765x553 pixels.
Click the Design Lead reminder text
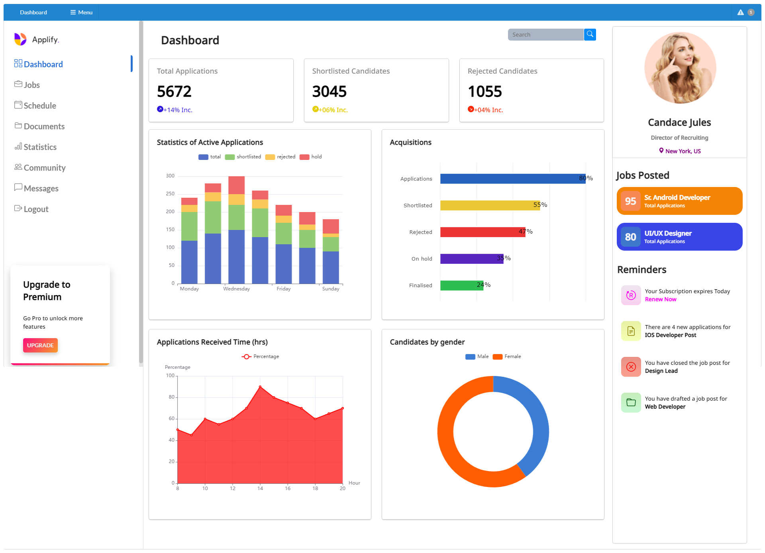point(661,371)
